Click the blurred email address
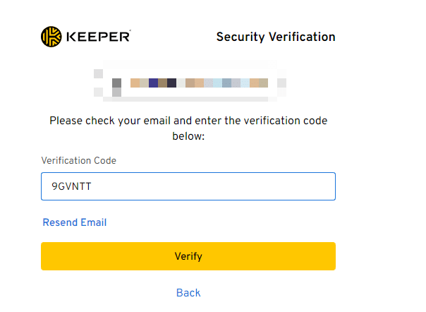This screenshot has height=312, width=426. 190,83
